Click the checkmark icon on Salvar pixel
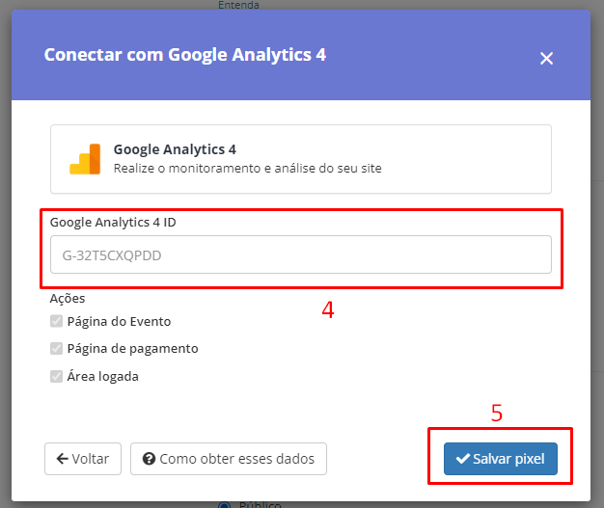The image size is (604, 508). click(462, 458)
